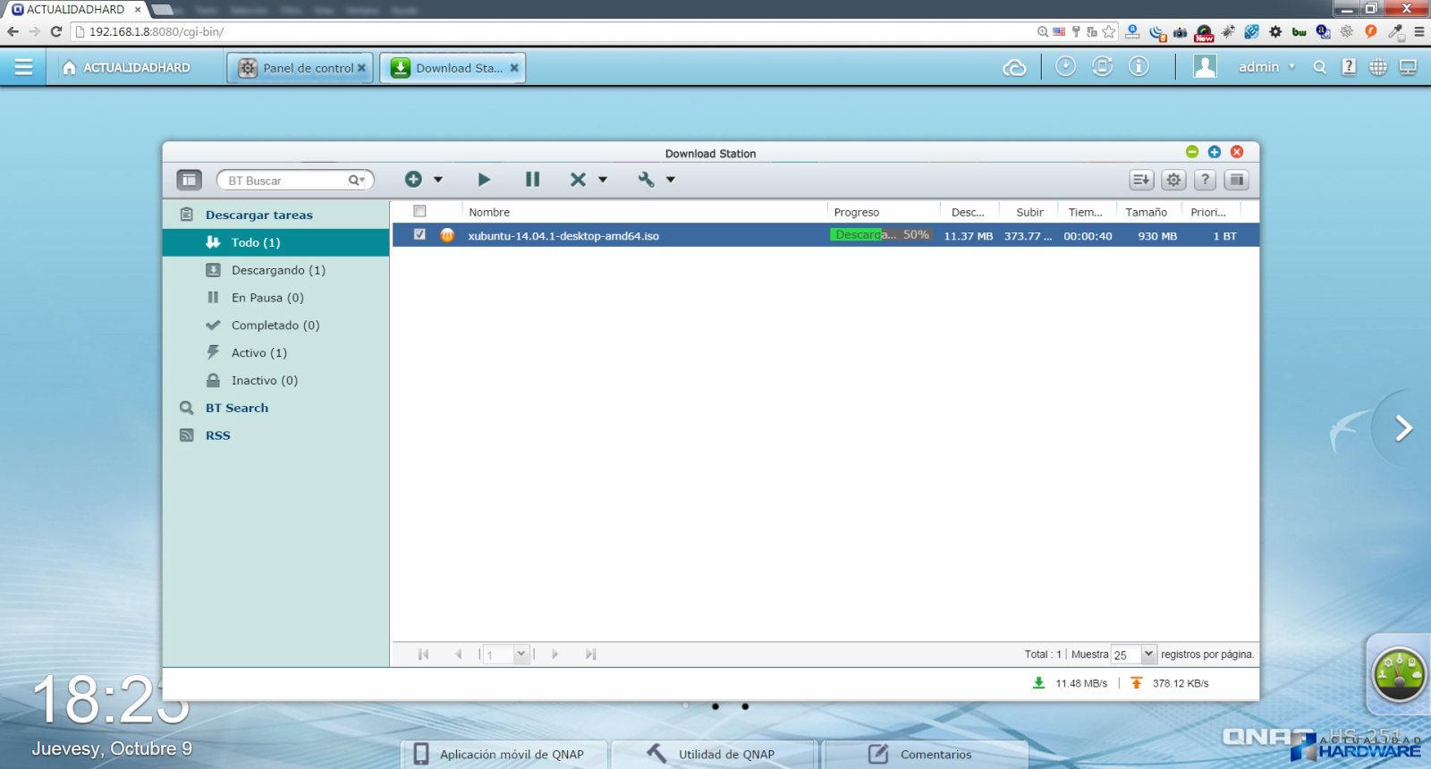Screen dimensions: 1431x769
Task: Toggle the left sidebar panel icon
Action: point(189,180)
